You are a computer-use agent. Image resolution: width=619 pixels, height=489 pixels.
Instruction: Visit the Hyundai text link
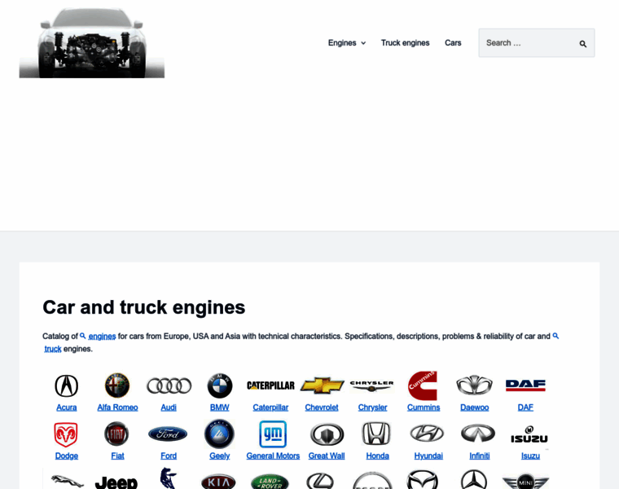pos(428,456)
